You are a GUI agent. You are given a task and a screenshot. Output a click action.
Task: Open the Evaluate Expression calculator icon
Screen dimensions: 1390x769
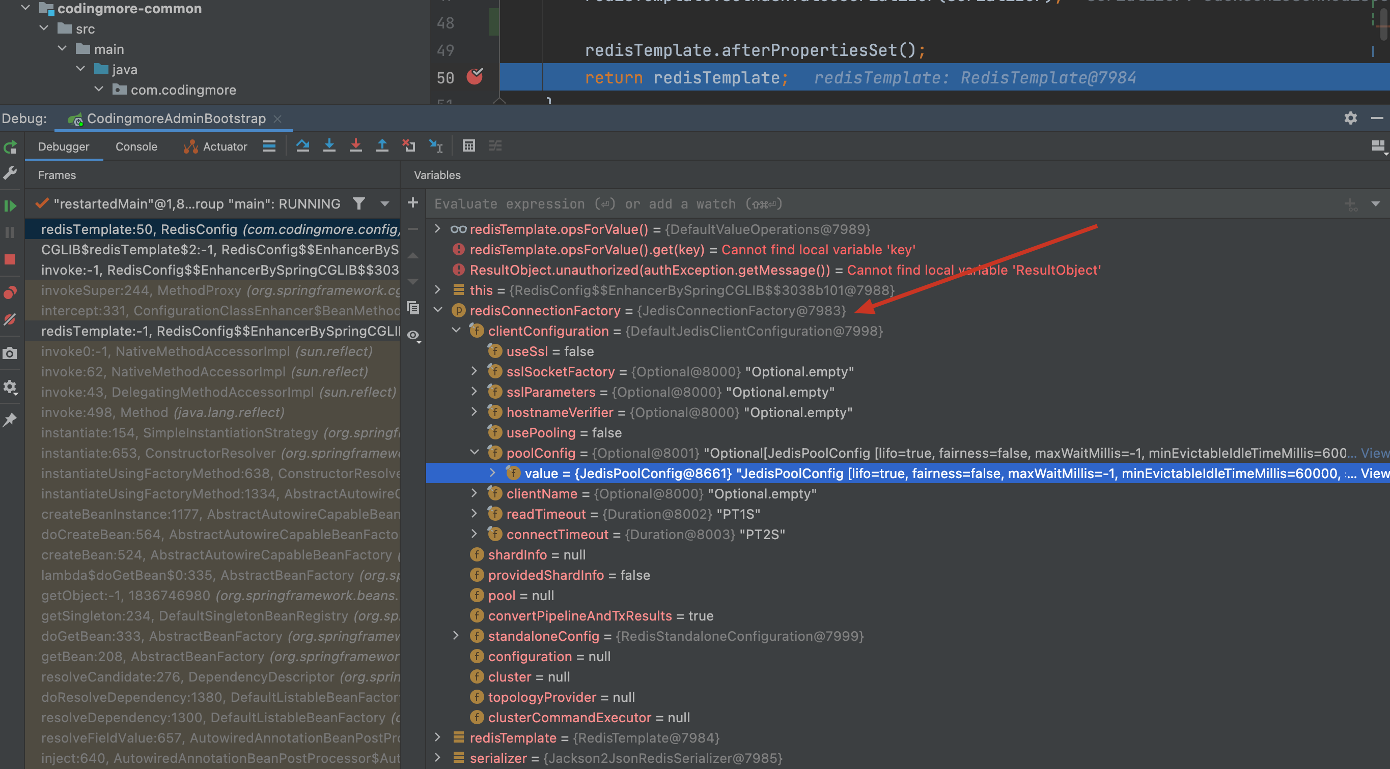(x=468, y=146)
